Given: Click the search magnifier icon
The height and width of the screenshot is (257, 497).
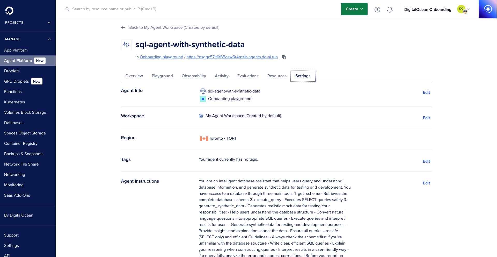Looking at the screenshot, I should [68, 9].
